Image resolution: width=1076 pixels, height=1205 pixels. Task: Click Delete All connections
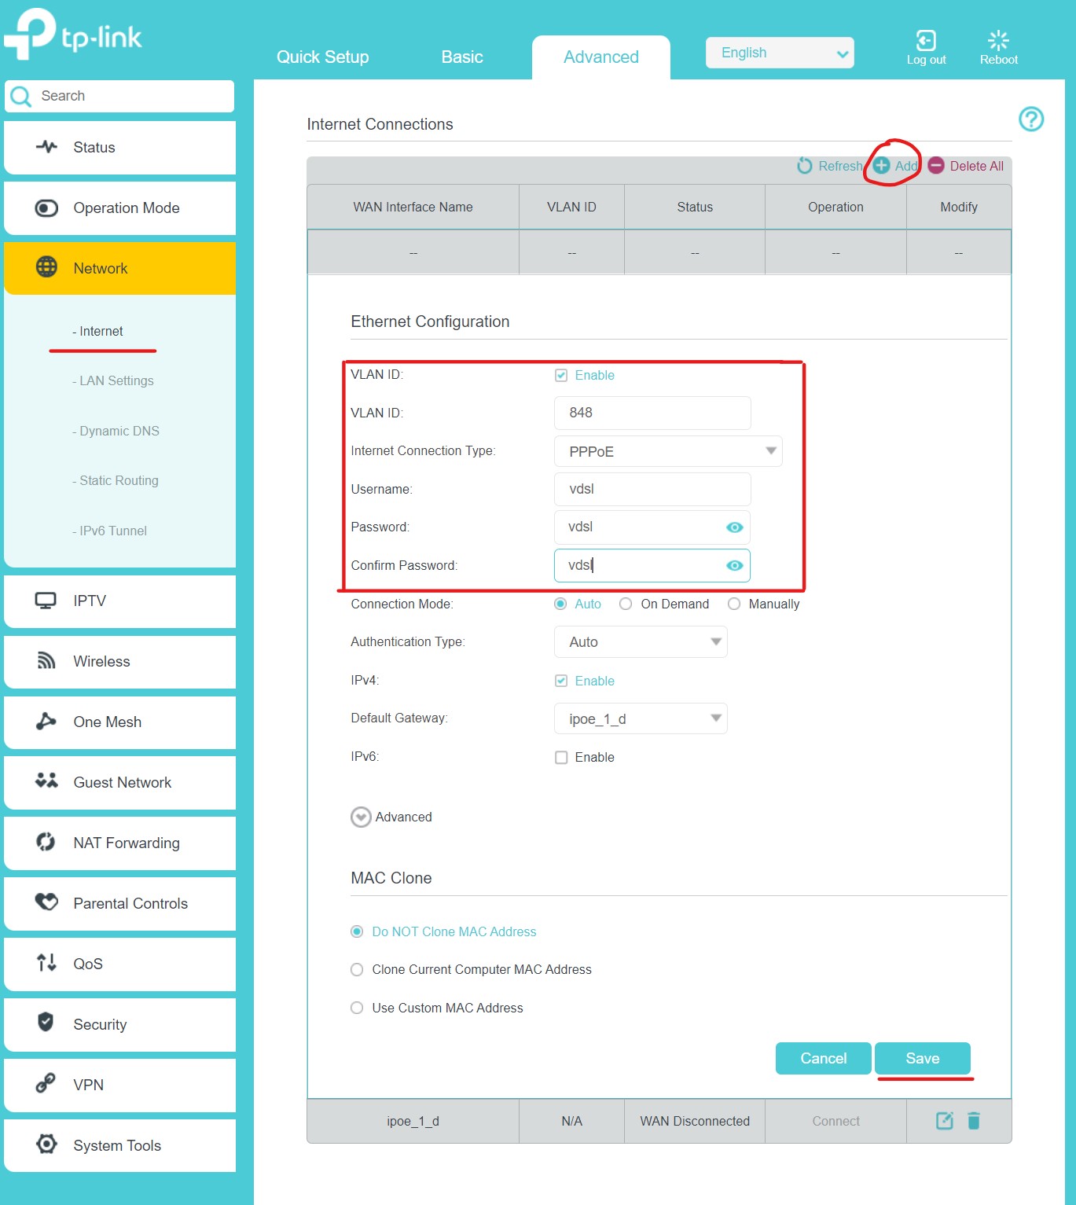(976, 166)
